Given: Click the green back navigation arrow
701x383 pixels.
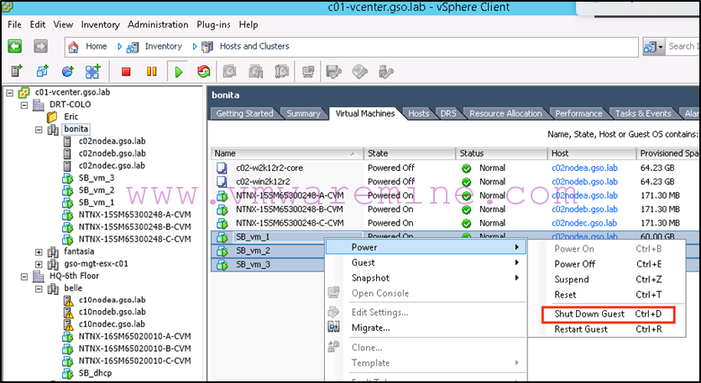Looking at the screenshot, I should coord(15,46).
